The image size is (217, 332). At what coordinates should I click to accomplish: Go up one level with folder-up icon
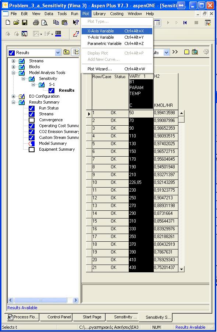click(66, 52)
